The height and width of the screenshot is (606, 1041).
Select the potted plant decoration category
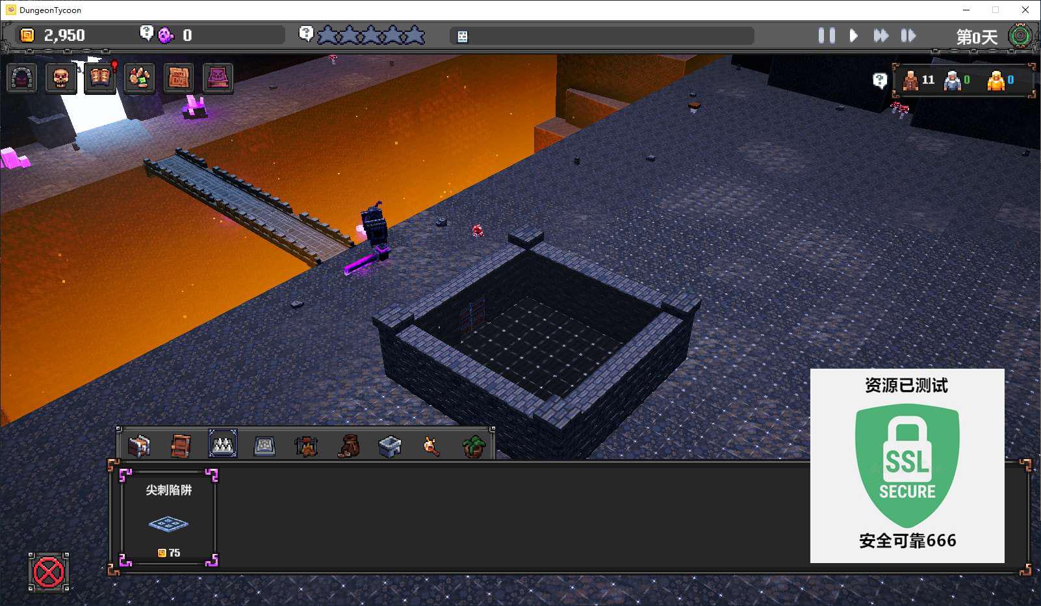[474, 447]
